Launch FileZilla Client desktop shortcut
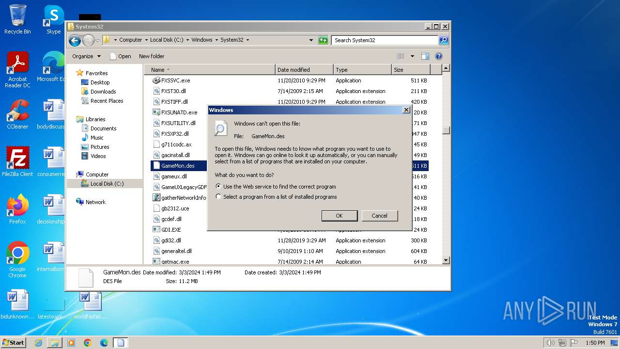The image size is (620, 349). (17, 161)
